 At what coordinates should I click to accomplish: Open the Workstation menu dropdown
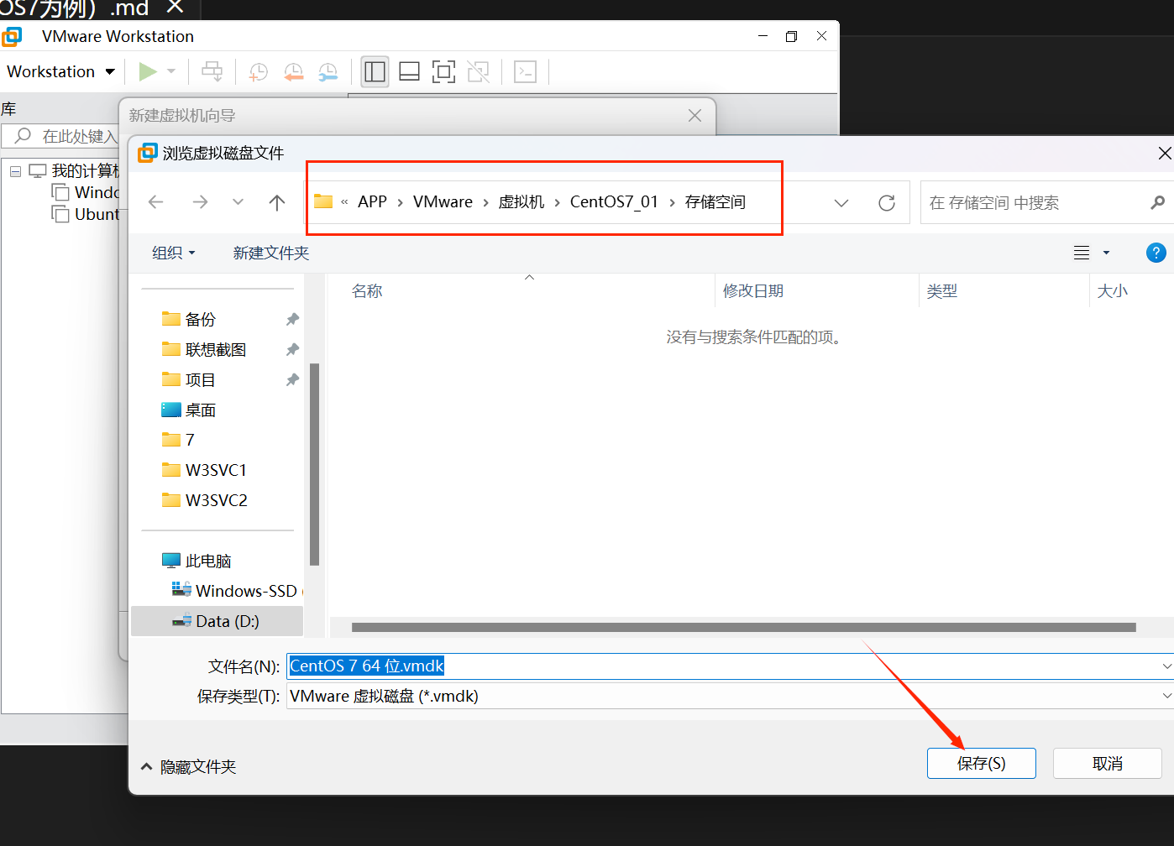point(60,71)
